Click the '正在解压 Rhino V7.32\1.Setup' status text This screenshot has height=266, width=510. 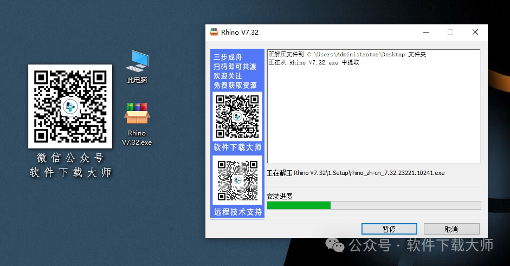(x=356, y=173)
